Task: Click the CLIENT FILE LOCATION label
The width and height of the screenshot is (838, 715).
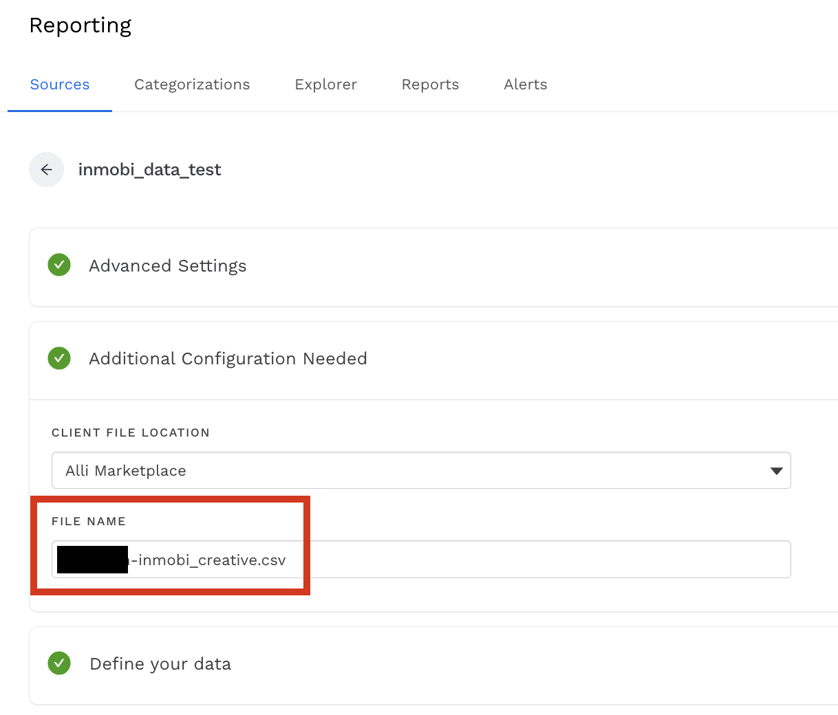Action: coord(131,432)
